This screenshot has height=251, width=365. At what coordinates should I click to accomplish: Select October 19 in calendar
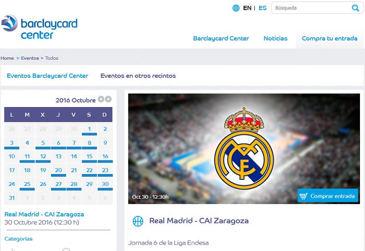coord(43,170)
